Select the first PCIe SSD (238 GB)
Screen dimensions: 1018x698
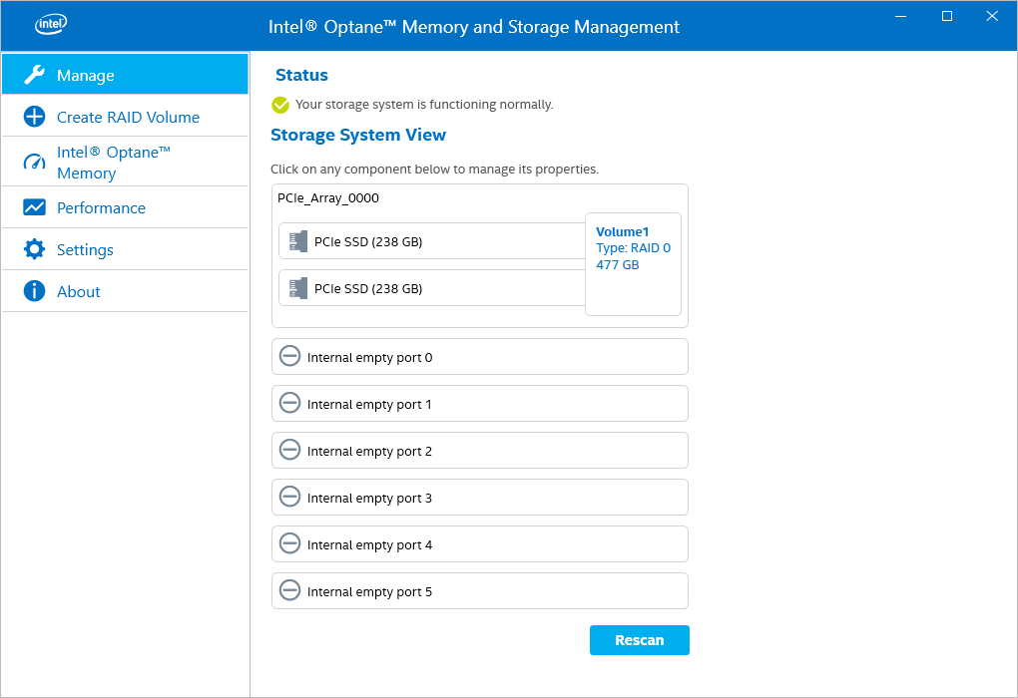tap(432, 241)
